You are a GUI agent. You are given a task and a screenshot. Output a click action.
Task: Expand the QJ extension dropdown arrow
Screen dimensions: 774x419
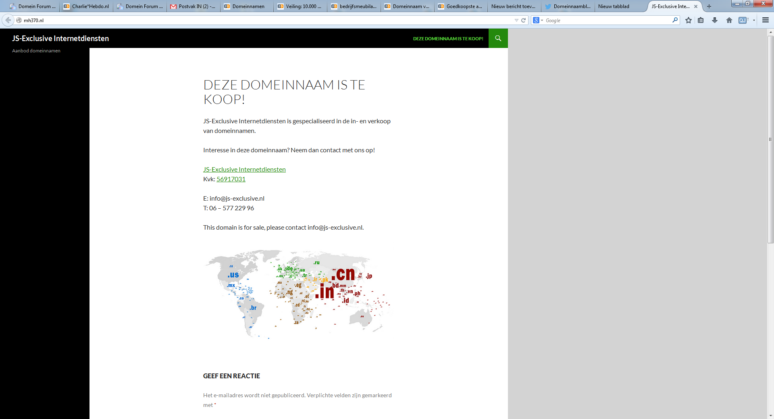pyautogui.click(x=754, y=20)
